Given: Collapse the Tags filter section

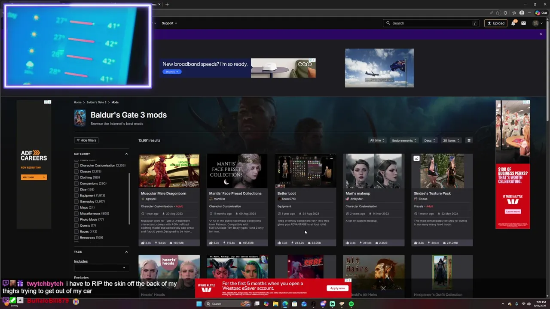Looking at the screenshot, I should 126,252.
